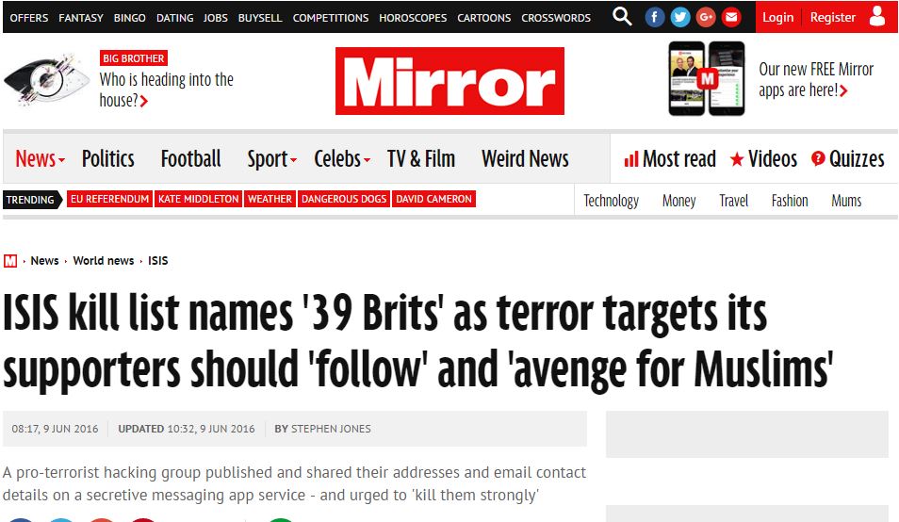Visit Mirror's Facebook page icon
899x522 pixels.
click(655, 17)
